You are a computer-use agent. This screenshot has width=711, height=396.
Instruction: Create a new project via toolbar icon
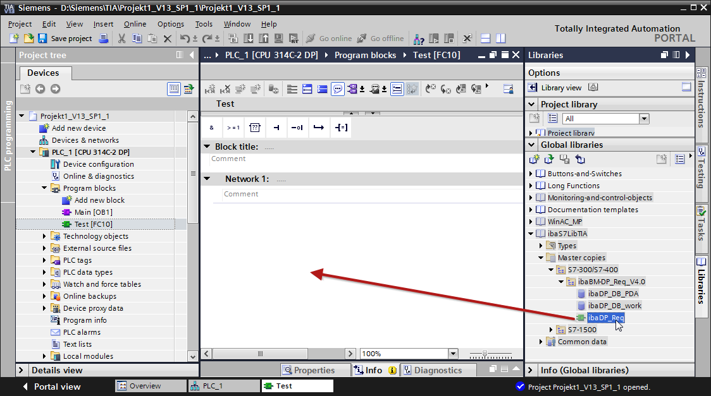coord(15,39)
